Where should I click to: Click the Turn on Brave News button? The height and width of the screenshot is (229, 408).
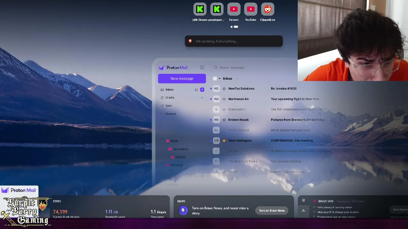tap(272, 211)
